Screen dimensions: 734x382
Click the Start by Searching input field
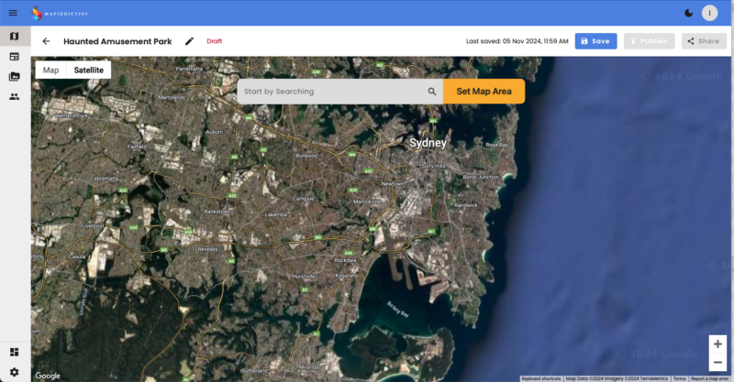[x=330, y=92]
